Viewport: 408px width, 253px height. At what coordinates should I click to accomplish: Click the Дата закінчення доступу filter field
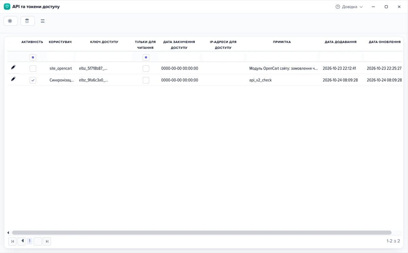pos(179,57)
